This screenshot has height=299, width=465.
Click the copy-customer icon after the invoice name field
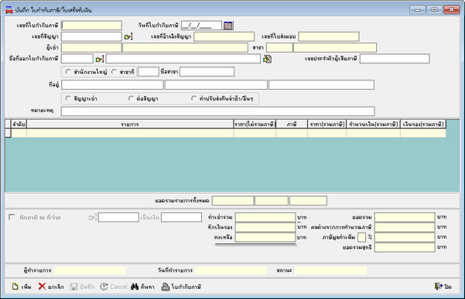(x=267, y=59)
